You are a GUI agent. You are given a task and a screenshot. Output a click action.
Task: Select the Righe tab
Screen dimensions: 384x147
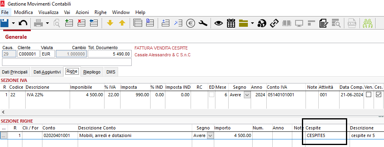pyautogui.click(x=72, y=71)
